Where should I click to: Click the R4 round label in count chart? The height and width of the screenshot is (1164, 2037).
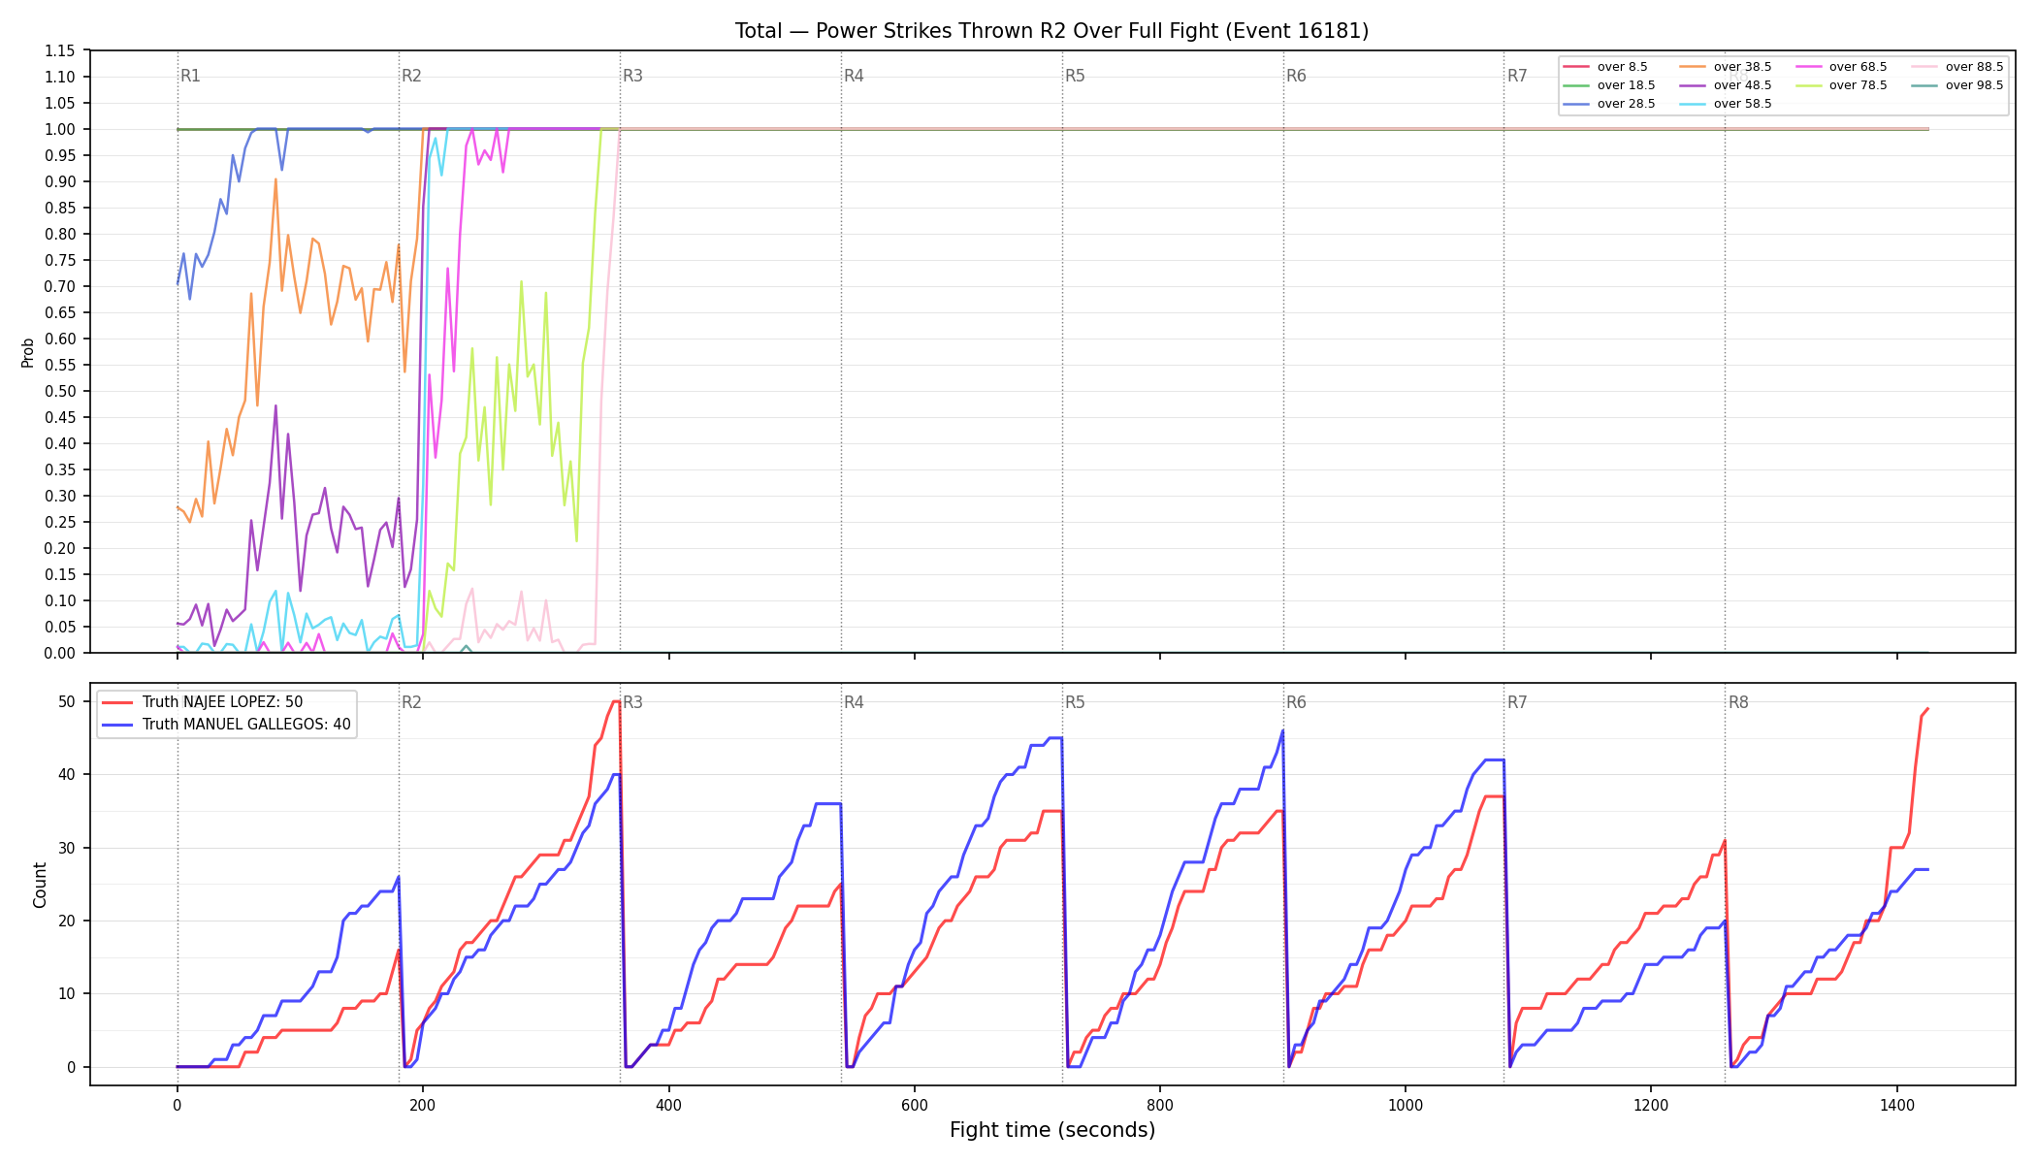[x=854, y=702]
